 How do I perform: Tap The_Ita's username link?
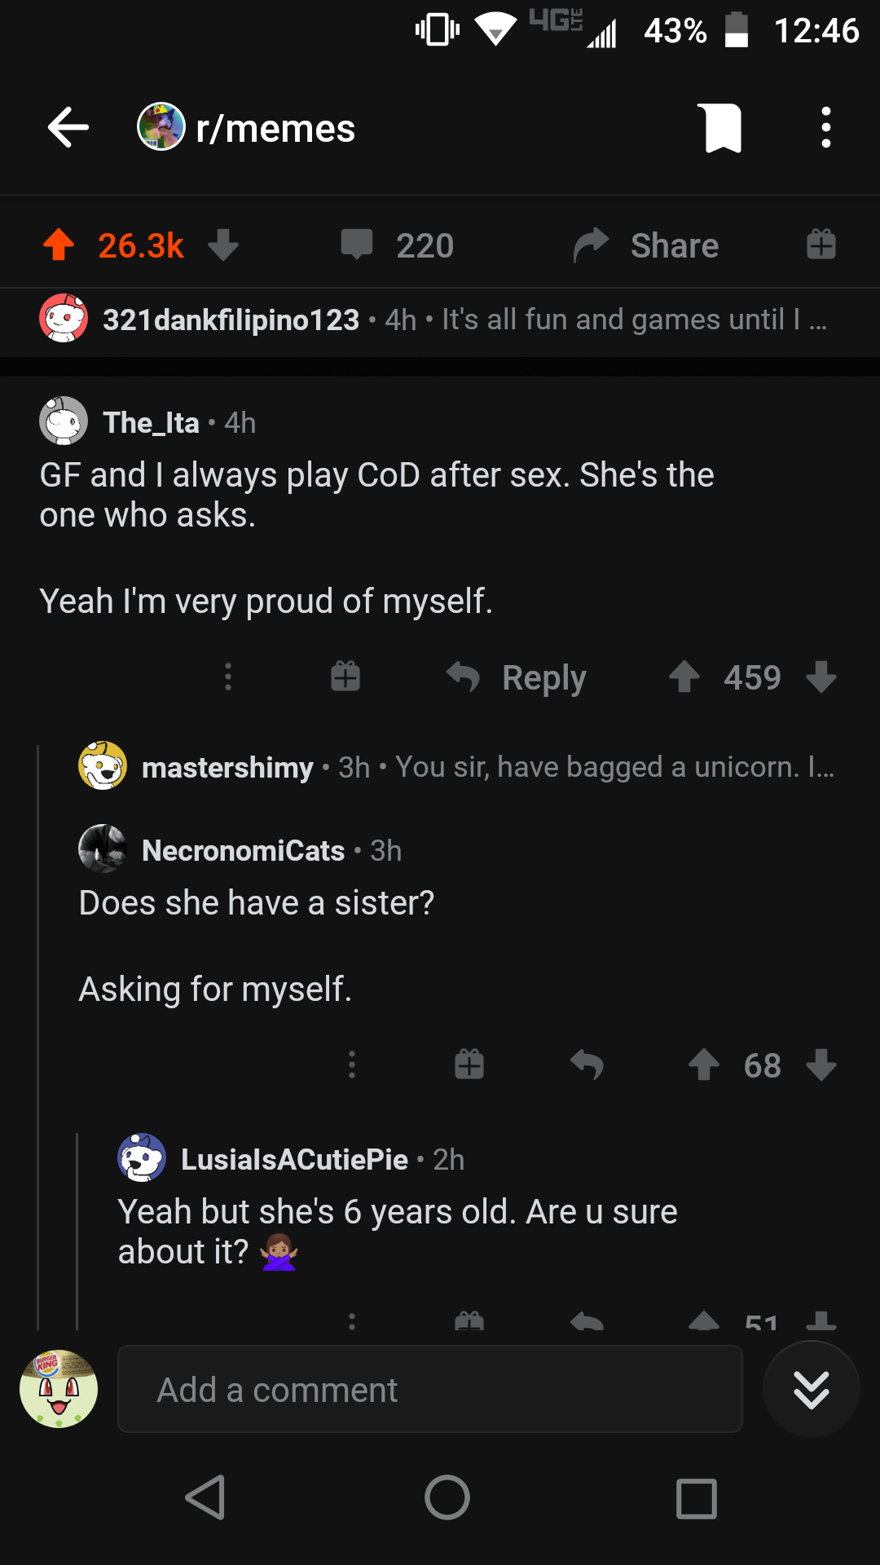pyautogui.click(x=151, y=422)
